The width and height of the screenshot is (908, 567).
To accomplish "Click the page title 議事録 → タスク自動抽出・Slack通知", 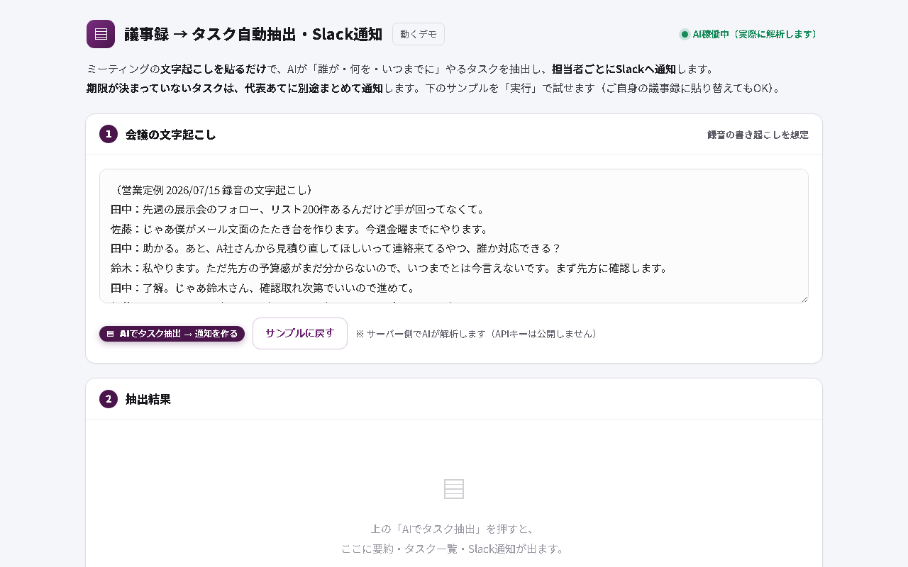I will 253,34.
